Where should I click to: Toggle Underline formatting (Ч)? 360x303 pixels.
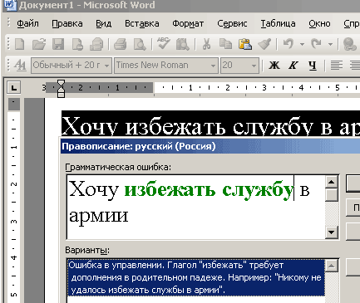pos(313,66)
